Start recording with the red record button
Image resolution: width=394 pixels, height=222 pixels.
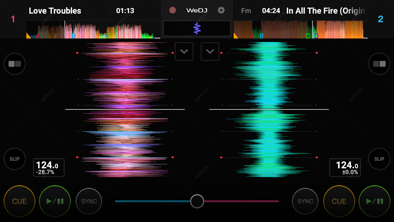click(x=172, y=10)
